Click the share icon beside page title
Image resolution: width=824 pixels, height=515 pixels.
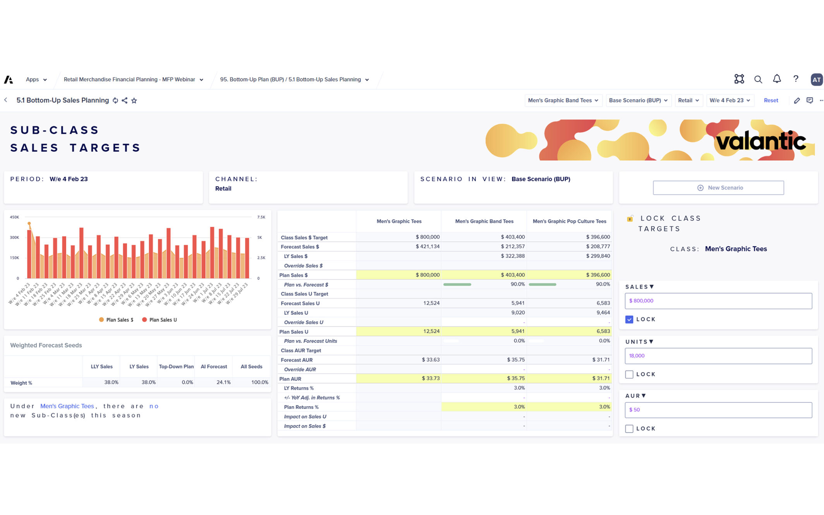[125, 101]
